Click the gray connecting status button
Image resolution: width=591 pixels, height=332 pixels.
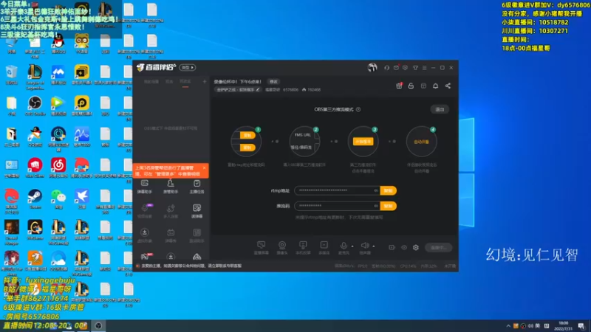pos(439,248)
